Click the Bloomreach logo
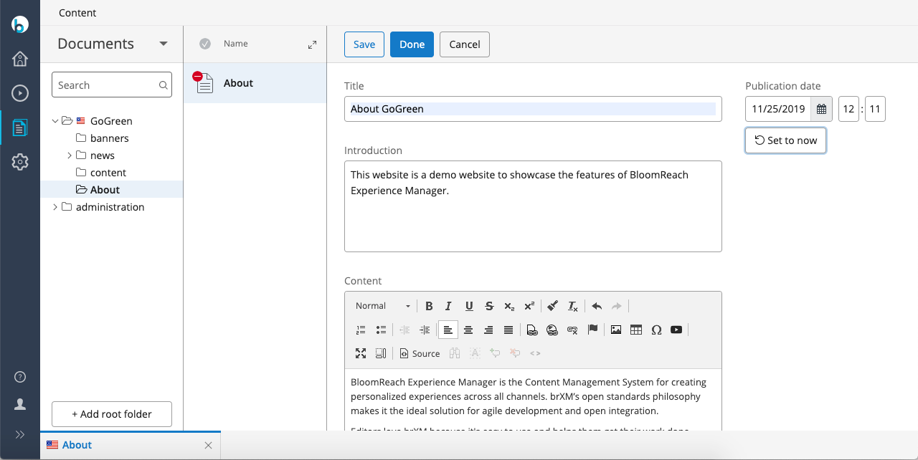The height and width of the screenshot is (460, 918). click(x=20, y=24)
